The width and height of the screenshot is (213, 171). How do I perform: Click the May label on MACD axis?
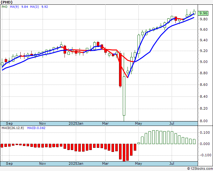click(x=138, y=163)
